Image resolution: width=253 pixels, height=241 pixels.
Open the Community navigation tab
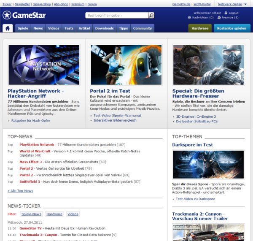143,28
